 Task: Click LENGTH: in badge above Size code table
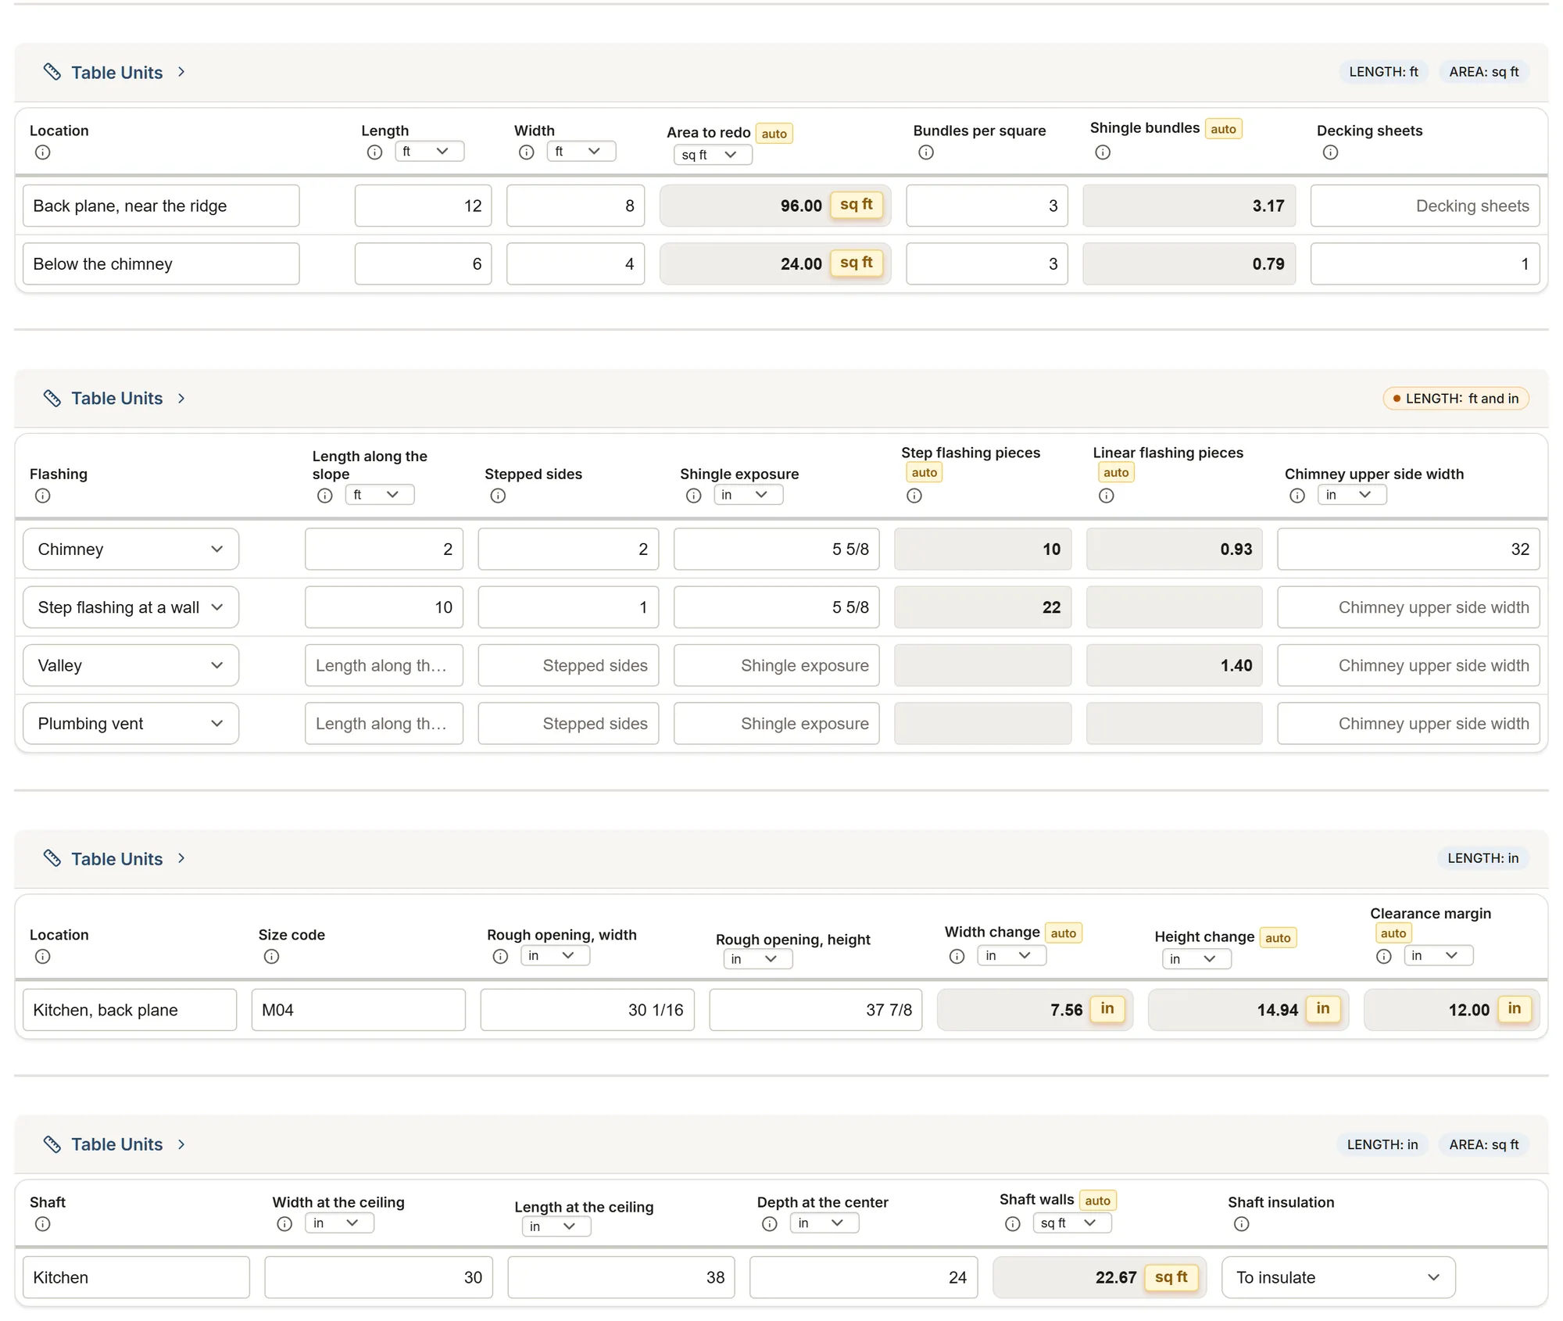coord(1483,858)
